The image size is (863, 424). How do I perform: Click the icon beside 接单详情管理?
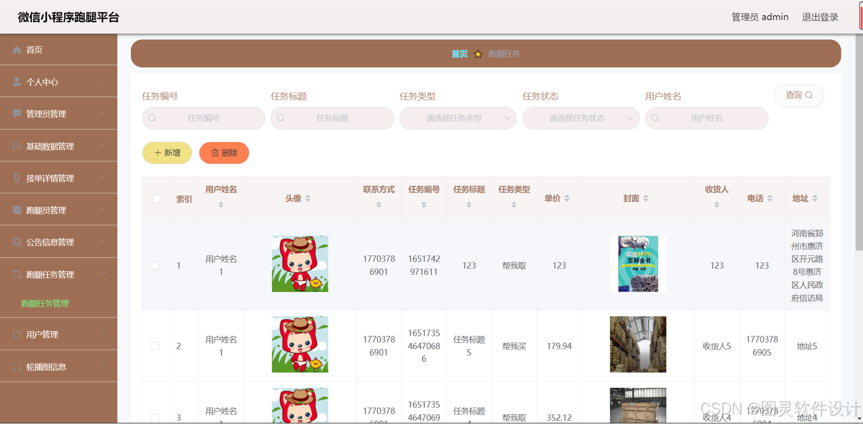(17, 178)
